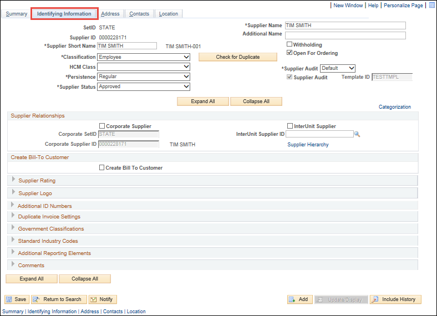437x316 pixels.
Task: Click the InterUnit Supplier ID field
Action: tap(319, 134)
